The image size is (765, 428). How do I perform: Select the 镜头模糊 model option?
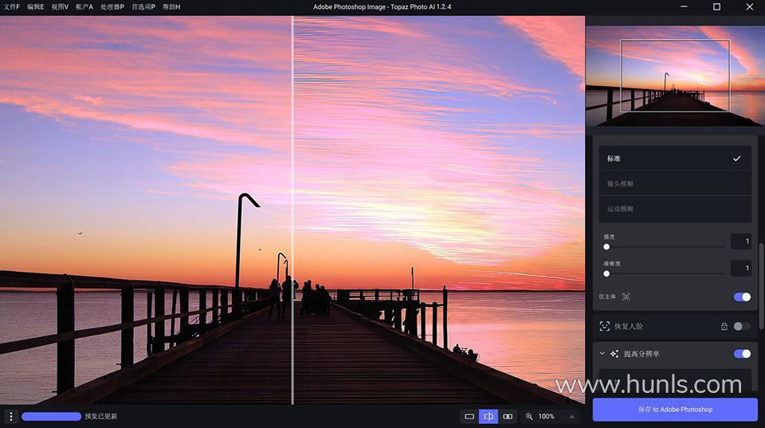pos(675,183)
